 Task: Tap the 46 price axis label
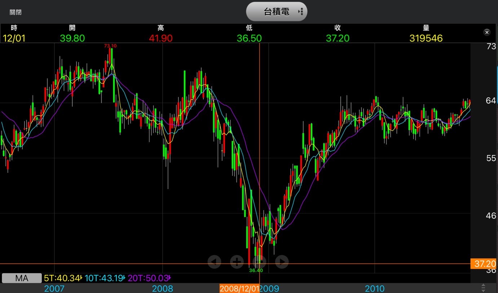pos(491,216)
